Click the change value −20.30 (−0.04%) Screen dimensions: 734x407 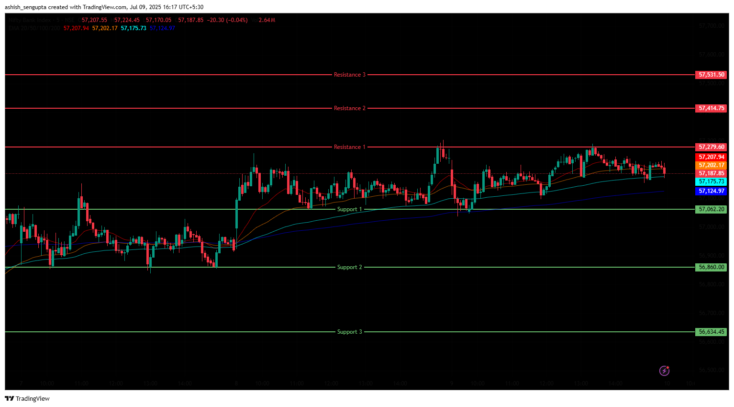click(x=227, y=20)
